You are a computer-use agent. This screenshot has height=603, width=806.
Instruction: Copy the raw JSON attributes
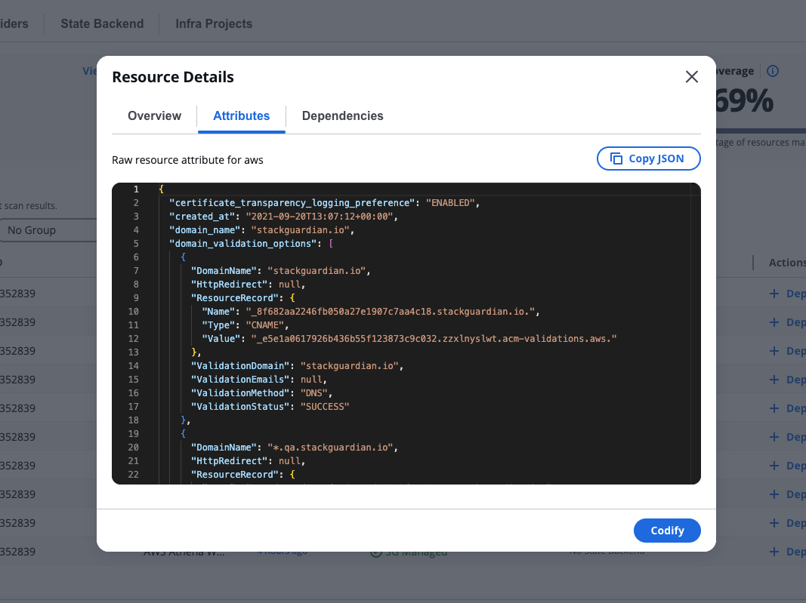[648, 158]
